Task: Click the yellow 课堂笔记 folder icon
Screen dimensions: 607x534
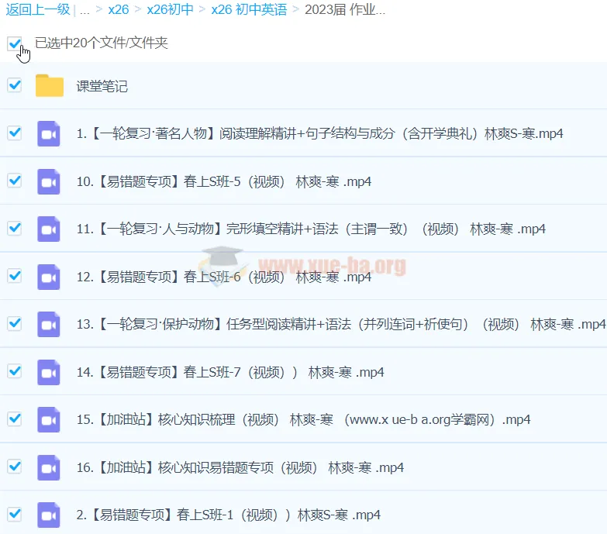Action: click(49, 86)
